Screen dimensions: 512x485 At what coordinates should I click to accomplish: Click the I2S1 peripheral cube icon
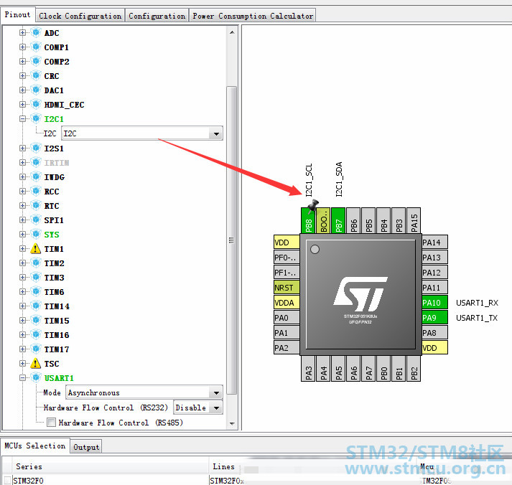pyautogui.click(x=36, y=148)
